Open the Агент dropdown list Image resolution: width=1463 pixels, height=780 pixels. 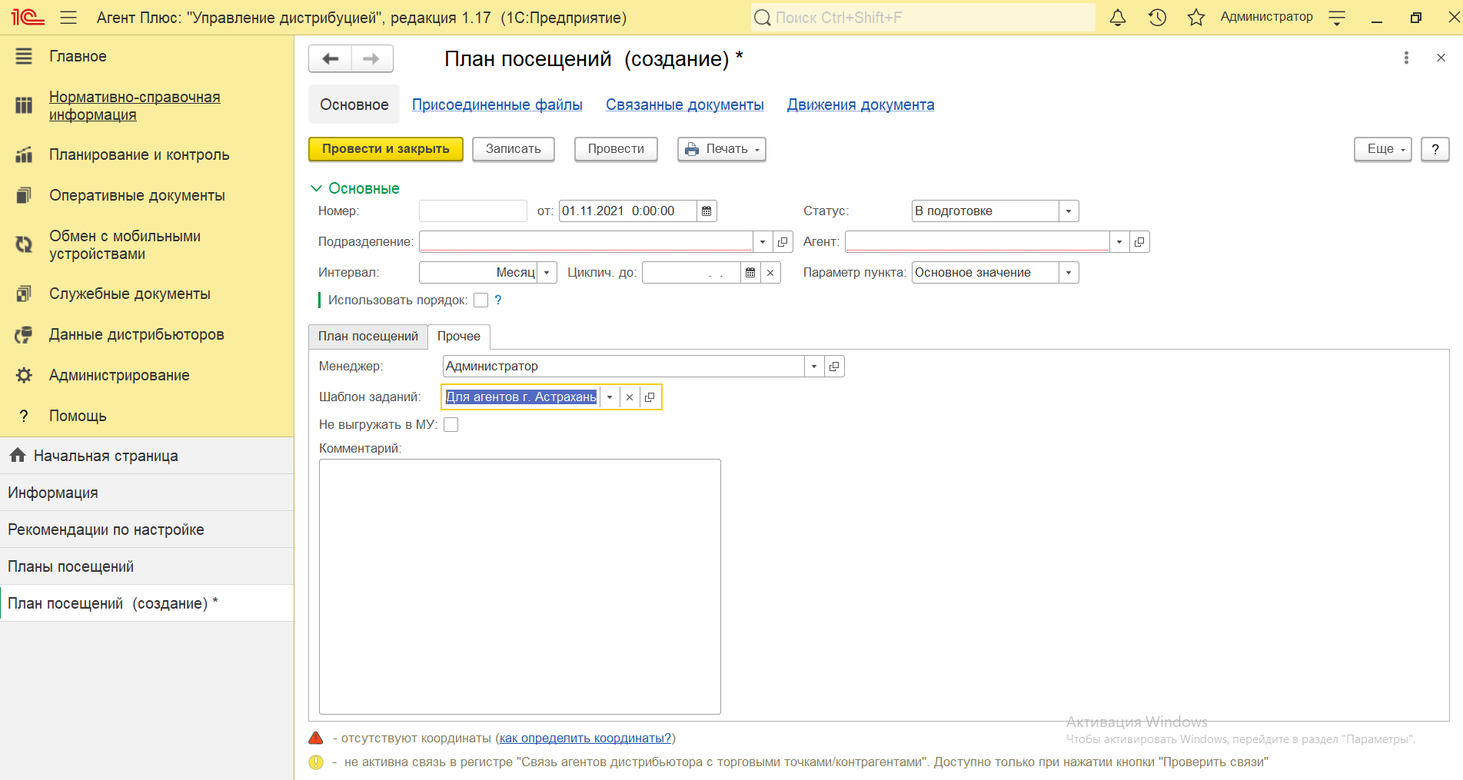tap(1119, 241)
